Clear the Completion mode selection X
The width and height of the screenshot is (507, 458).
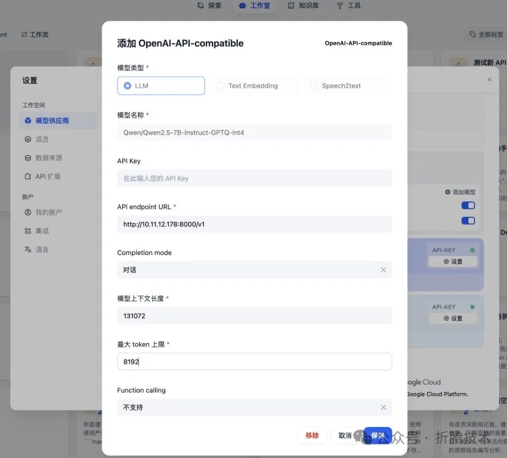point(383,270)
